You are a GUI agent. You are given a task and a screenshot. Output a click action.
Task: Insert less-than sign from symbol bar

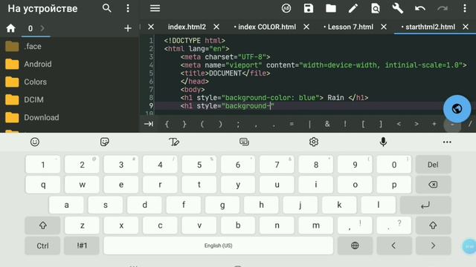tap(399, 124)
